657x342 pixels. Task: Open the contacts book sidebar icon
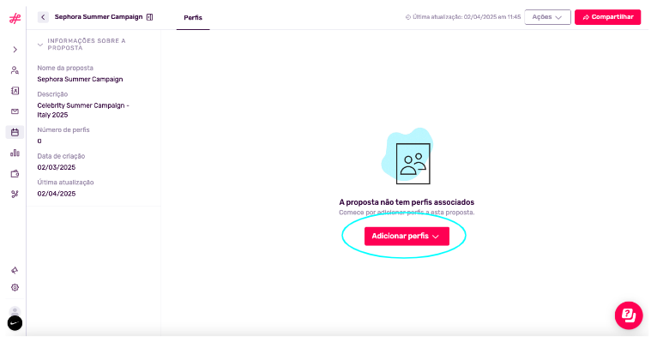click(15, 91)
